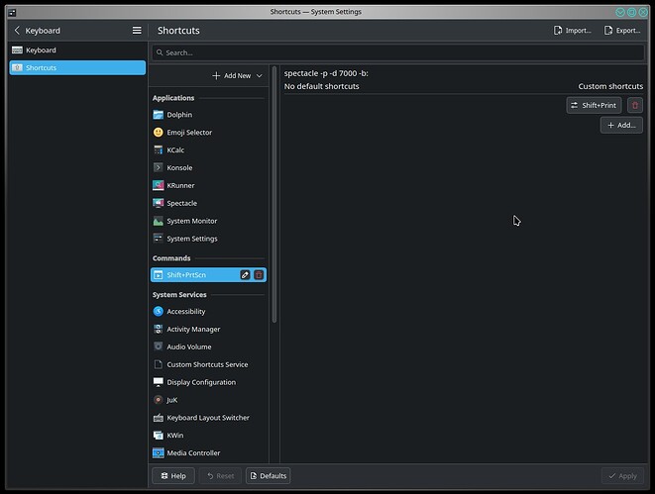The height and width of the screenshot is (494, 655).
Task: Click the component list scrollbar
Action: tap(274, 194)
